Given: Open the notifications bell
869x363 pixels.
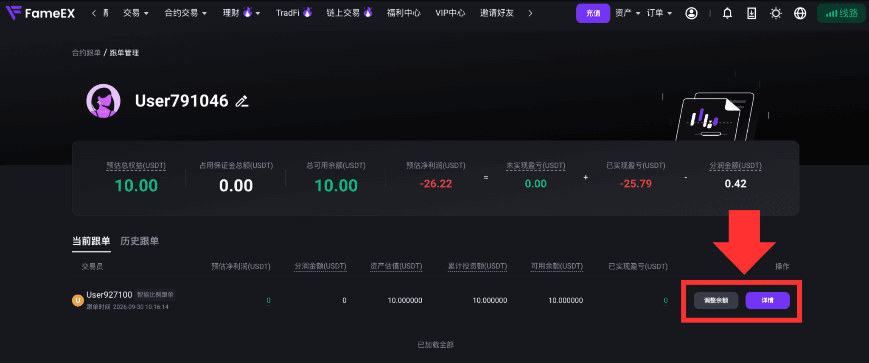Looking at the screenshot, I should (727, 13).
